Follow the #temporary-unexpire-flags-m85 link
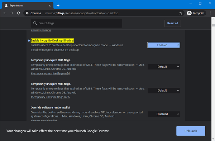 (50, 97)
